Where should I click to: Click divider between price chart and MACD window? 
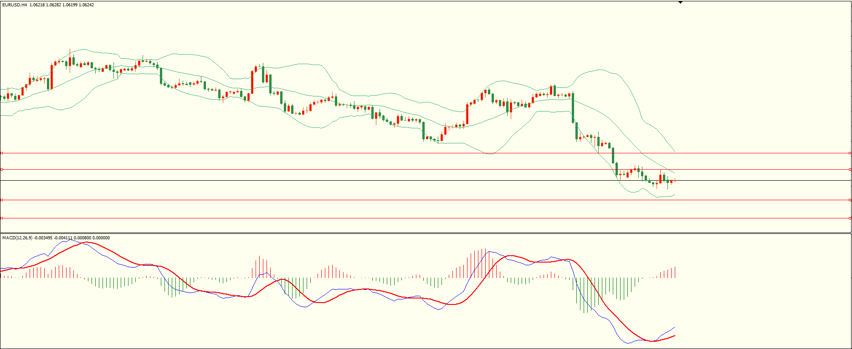426,233
